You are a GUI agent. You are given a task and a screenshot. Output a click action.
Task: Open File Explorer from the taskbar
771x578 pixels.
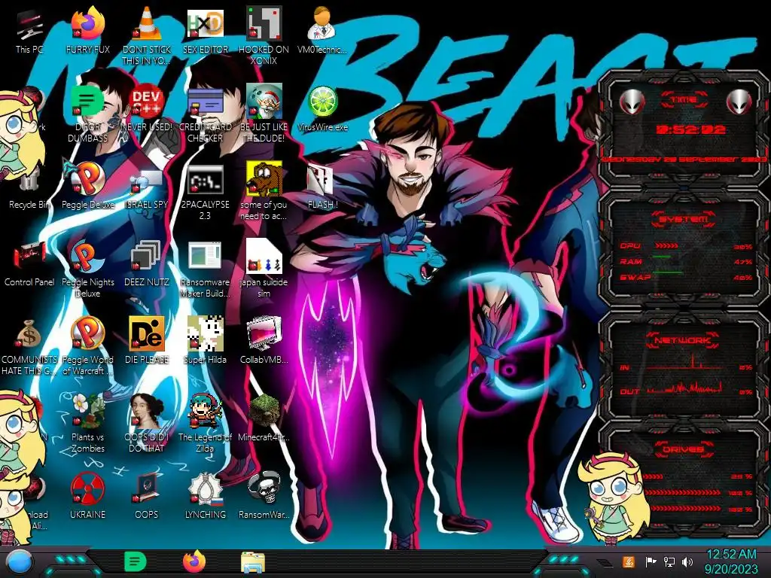[x=253, y=562]
